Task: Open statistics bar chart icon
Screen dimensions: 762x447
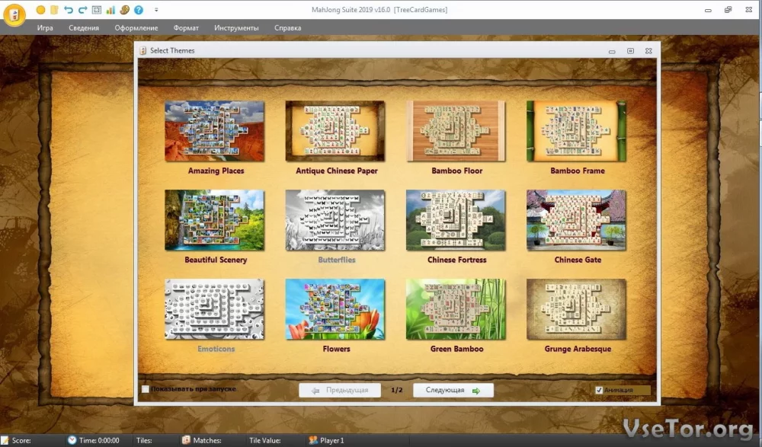Action: point(110,10)
